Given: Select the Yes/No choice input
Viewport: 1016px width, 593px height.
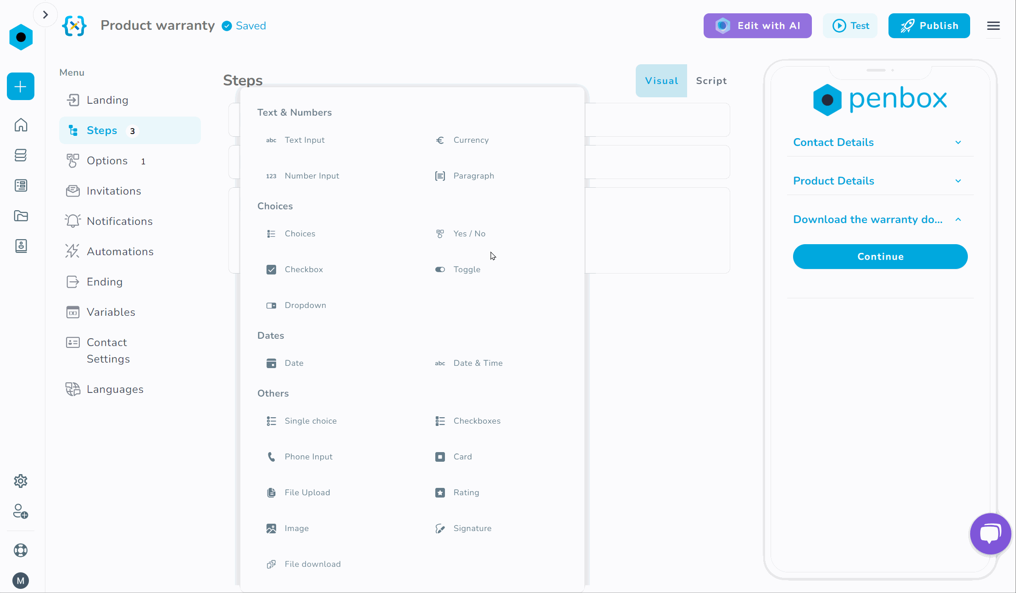Looking at the screenshot, I should (469, 233).
